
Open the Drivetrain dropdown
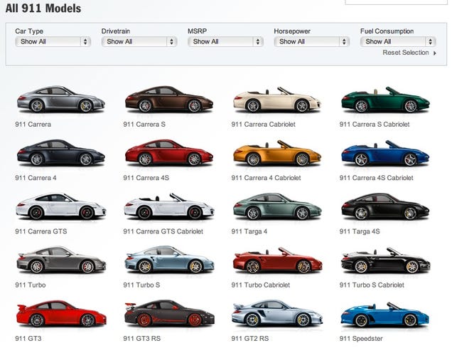click(139, 41)
